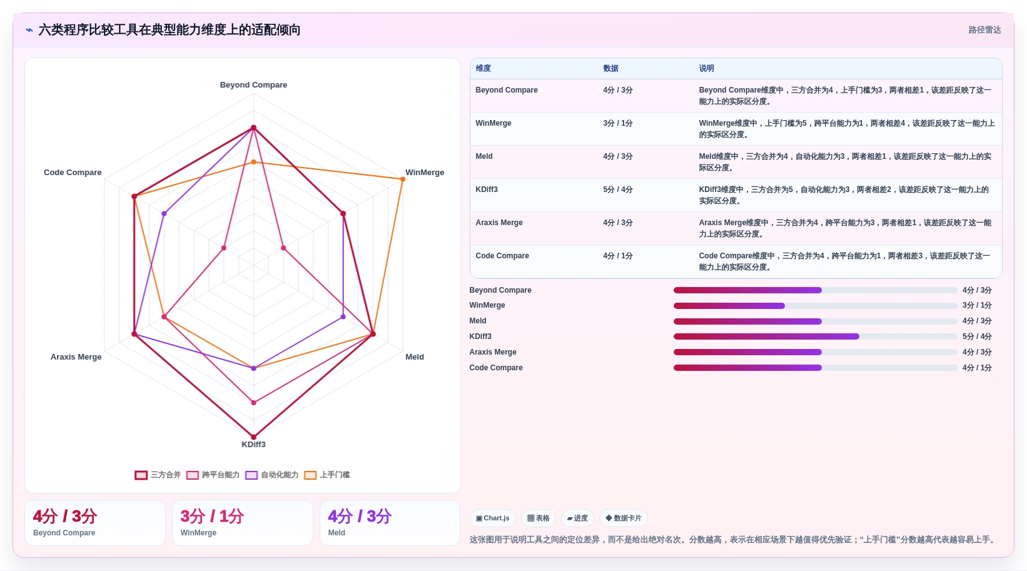Toggle the 三方合并 legend series
The height and width of the screenshot is (571, 1027).
[158, 475]
